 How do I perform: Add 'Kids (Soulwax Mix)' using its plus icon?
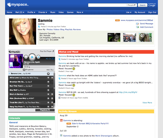48,98
